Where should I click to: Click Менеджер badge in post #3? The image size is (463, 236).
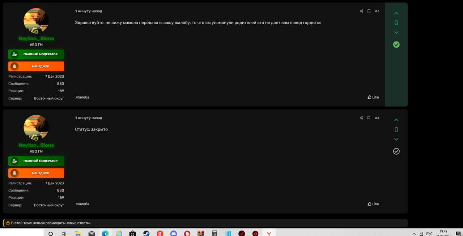pos(36,66)
